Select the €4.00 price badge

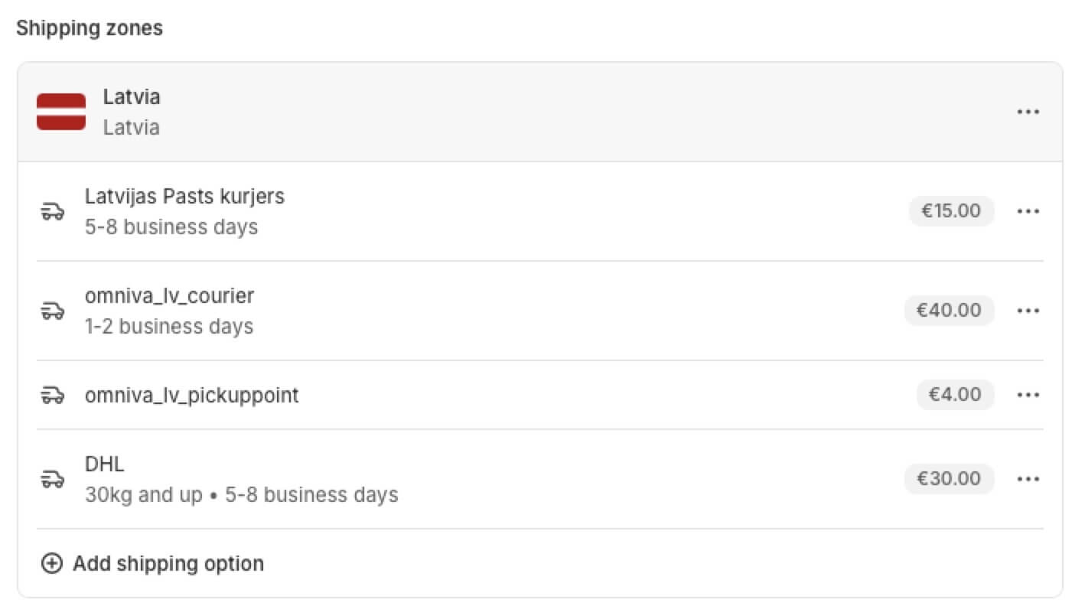tap(955, 395)
